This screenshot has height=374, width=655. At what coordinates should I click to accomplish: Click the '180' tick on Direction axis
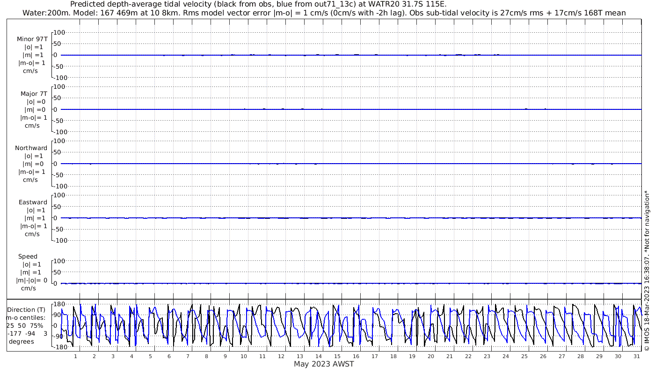(59, 304)
